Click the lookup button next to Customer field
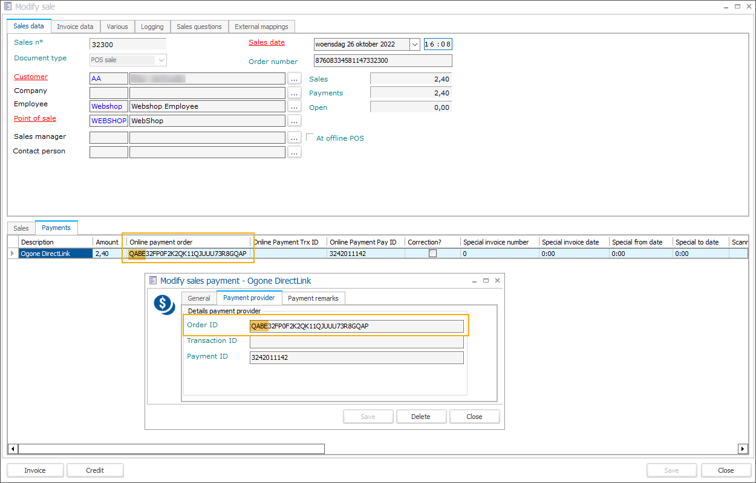This screenshot has width=756, height=483. tap(294, 78)
